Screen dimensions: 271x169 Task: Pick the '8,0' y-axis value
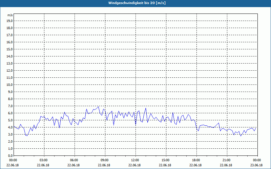(x=10, y=99)
